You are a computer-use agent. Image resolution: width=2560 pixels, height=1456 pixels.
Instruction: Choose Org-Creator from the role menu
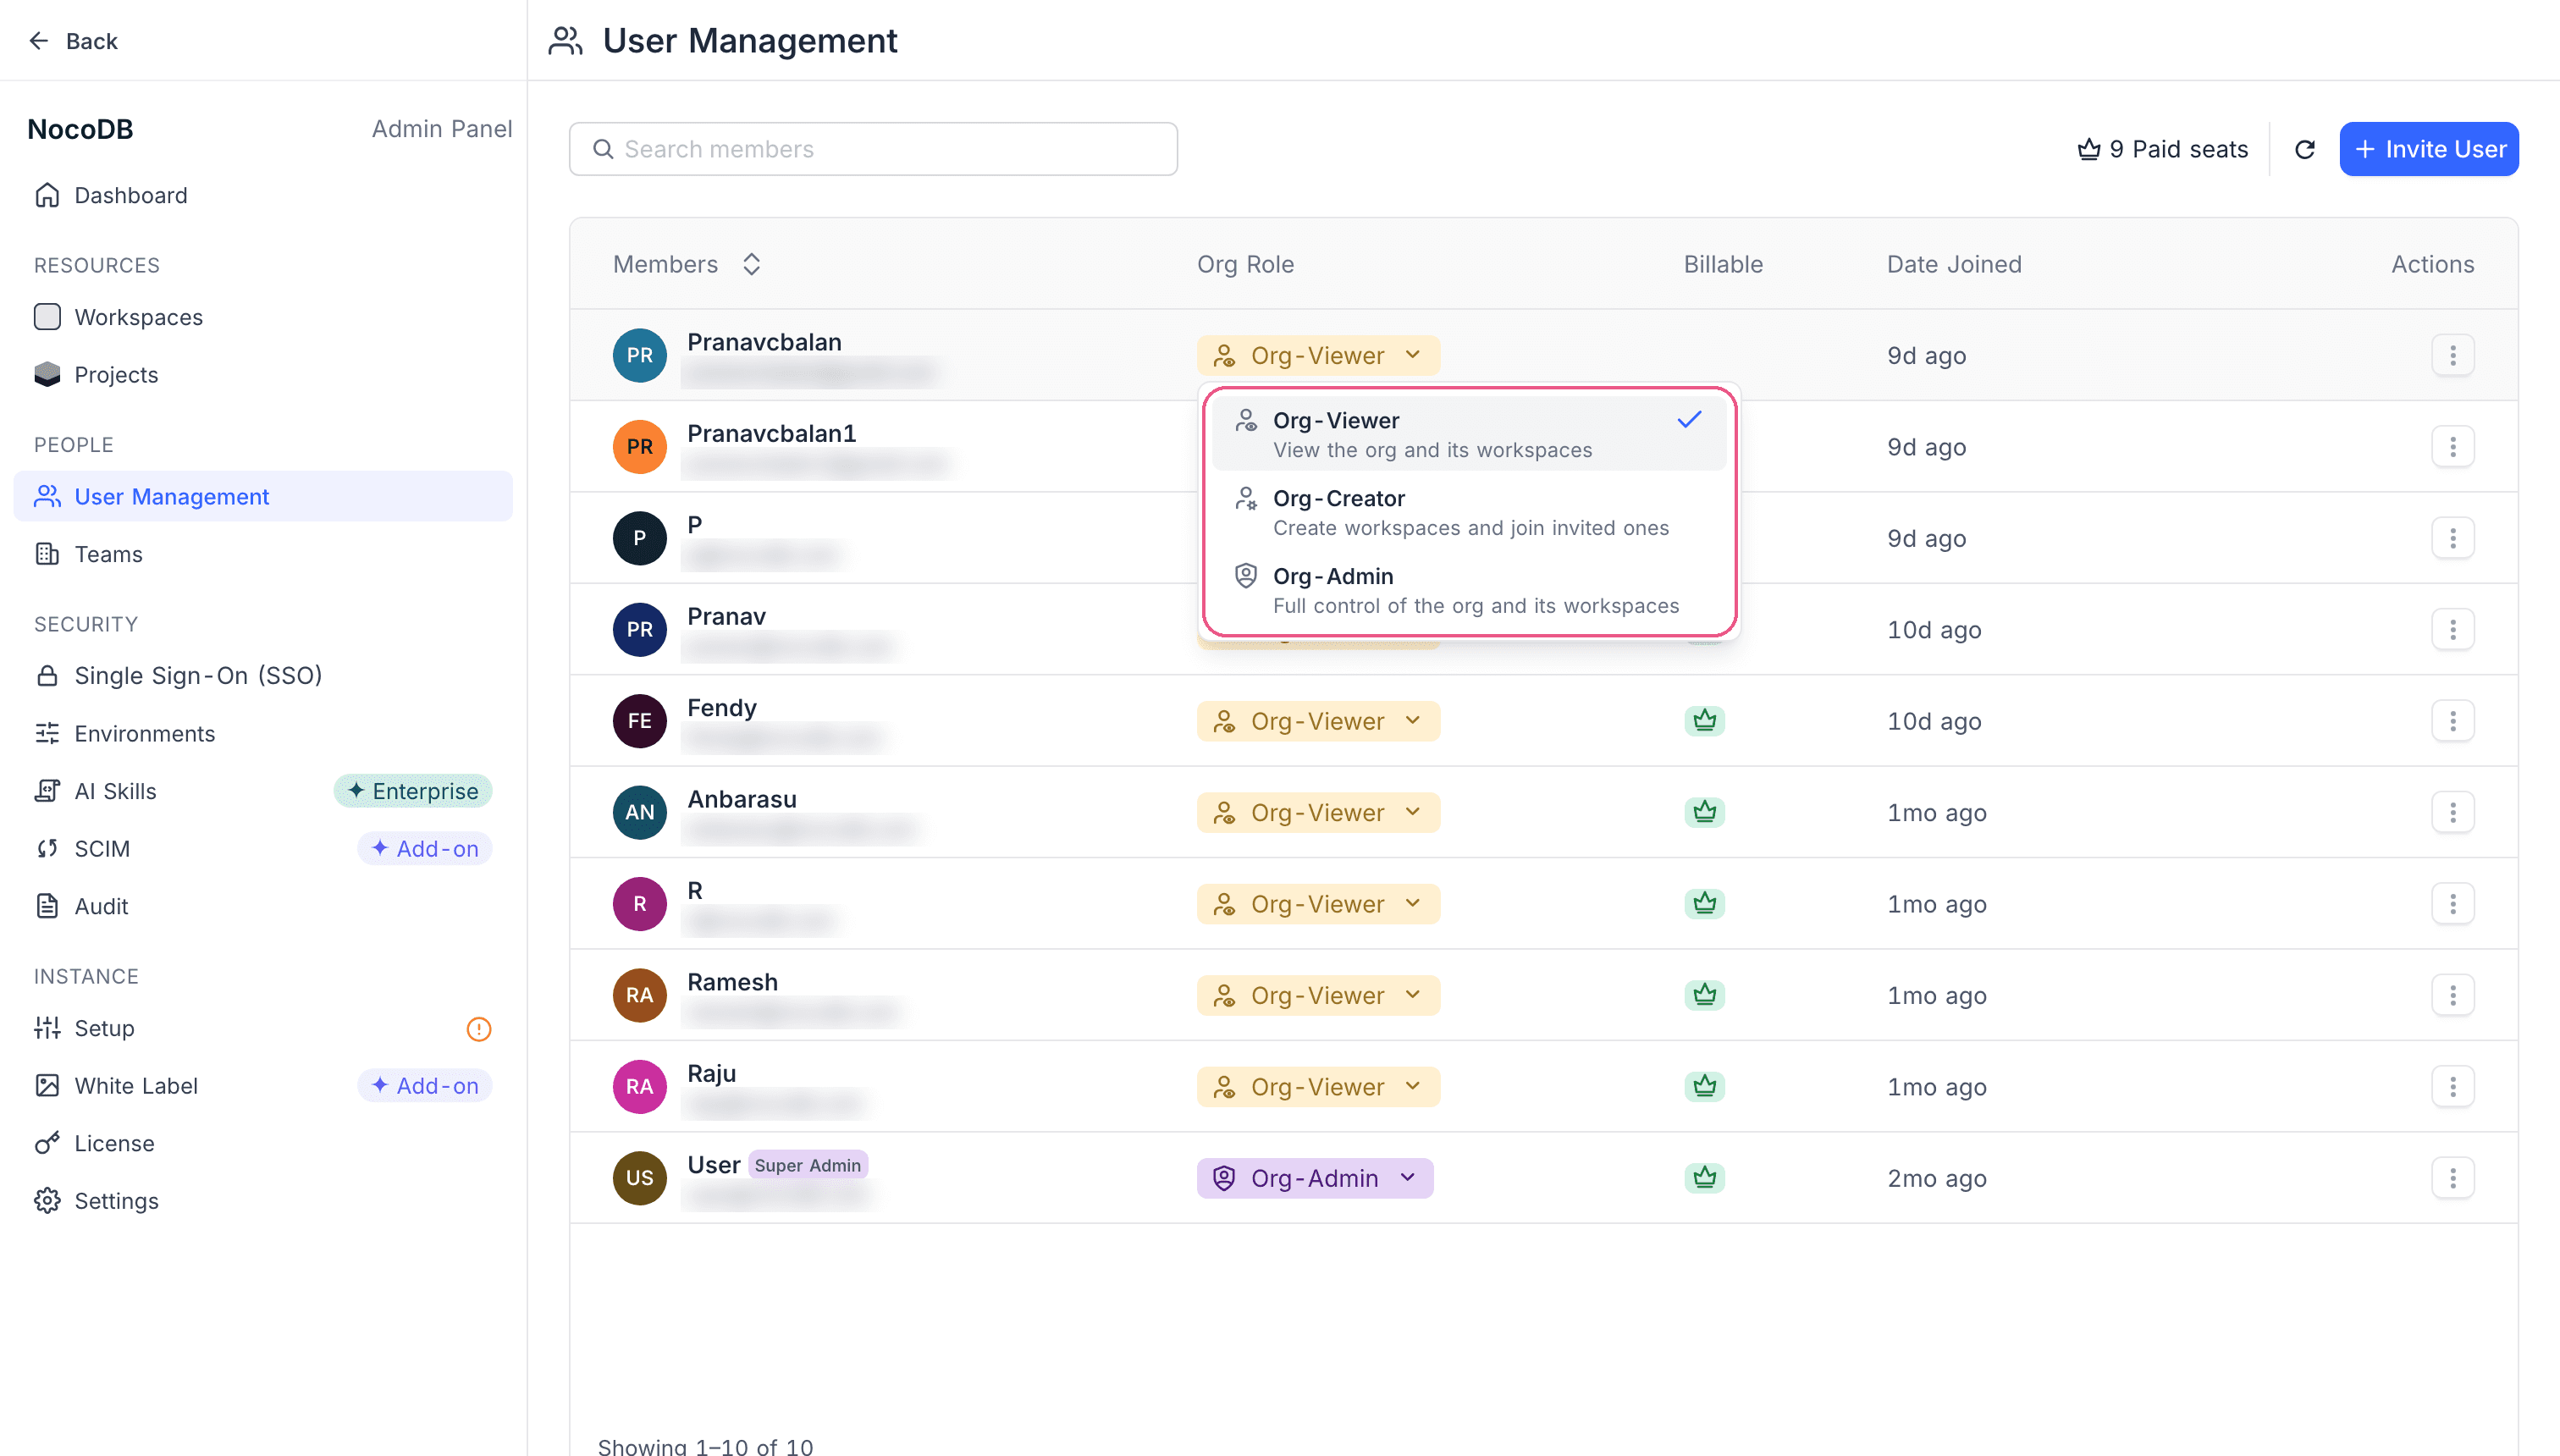coord(1469,512)
